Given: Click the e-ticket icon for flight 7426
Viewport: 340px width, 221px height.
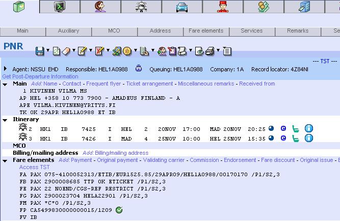Looking at the screenshot, I should point(283,138).
